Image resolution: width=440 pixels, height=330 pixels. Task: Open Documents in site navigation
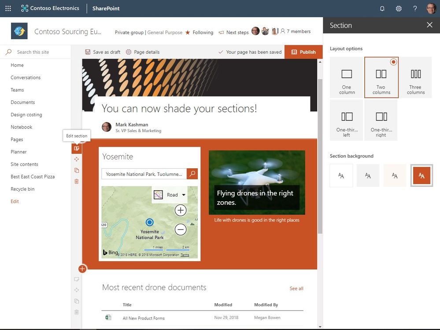pos(23,102)
